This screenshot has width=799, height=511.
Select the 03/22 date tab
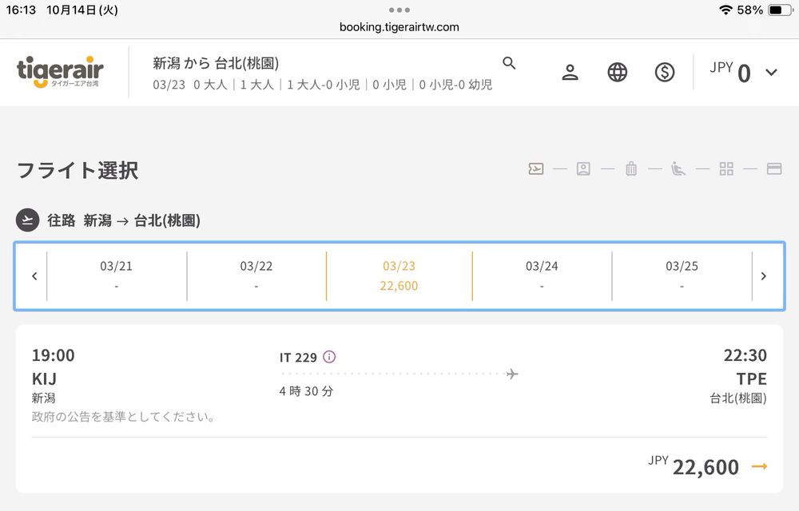click(x=256, y=275)
